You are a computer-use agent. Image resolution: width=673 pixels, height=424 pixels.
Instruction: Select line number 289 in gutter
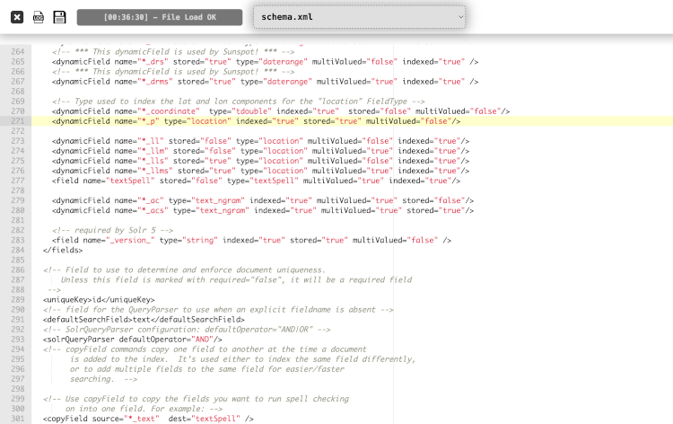18,299
